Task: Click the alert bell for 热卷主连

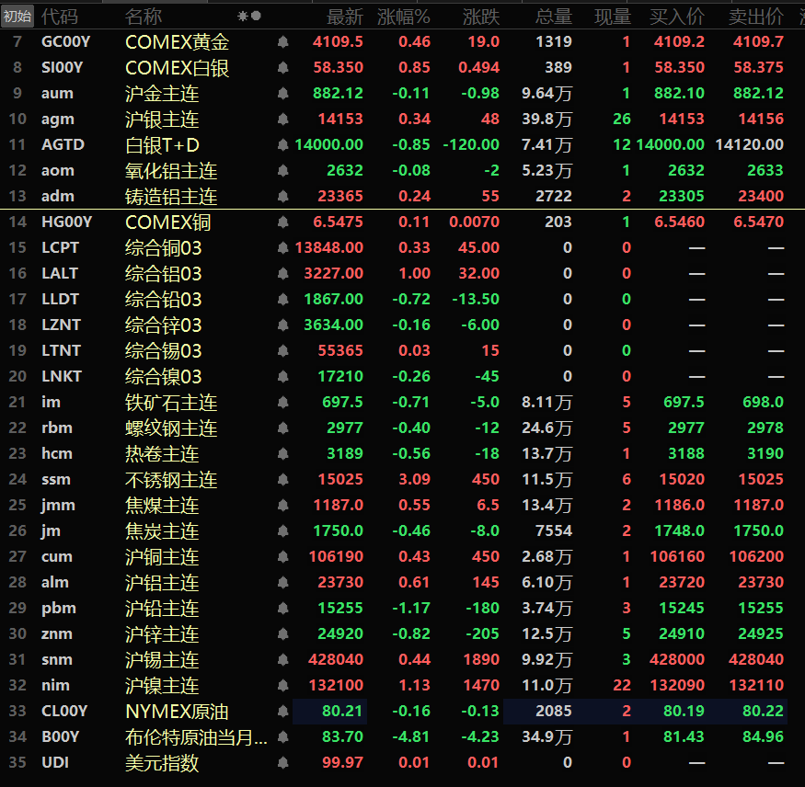Action: (x=282, y=453)
